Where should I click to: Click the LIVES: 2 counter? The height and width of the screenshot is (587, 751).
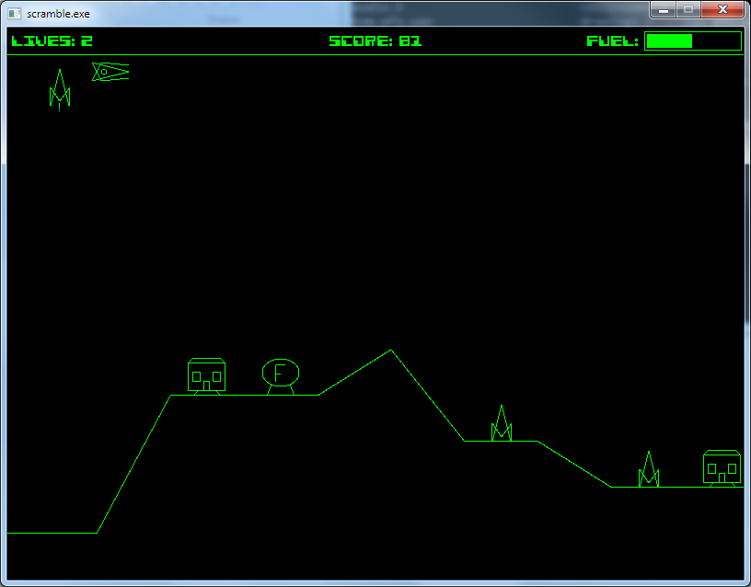[52, 40]
